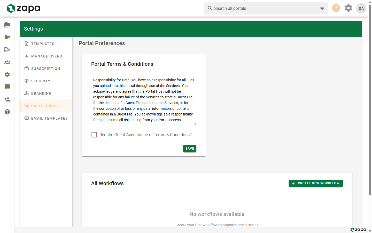
Task: Open EMAIL TEMPLATES settings section
Action: coord(46,118)
